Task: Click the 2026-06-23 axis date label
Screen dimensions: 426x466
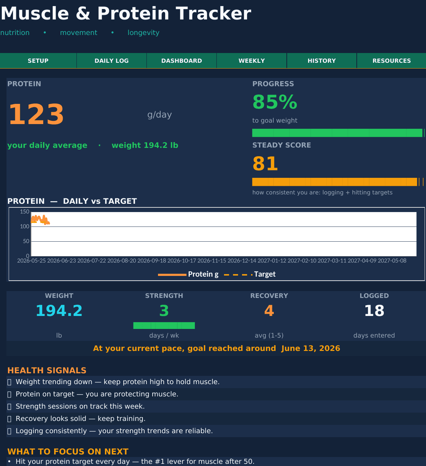Action: click(62, 260)
